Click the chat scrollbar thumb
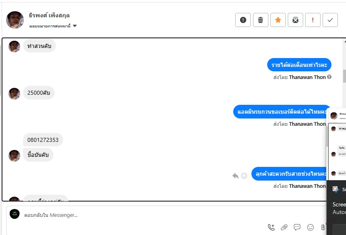 tap(344, 76)
